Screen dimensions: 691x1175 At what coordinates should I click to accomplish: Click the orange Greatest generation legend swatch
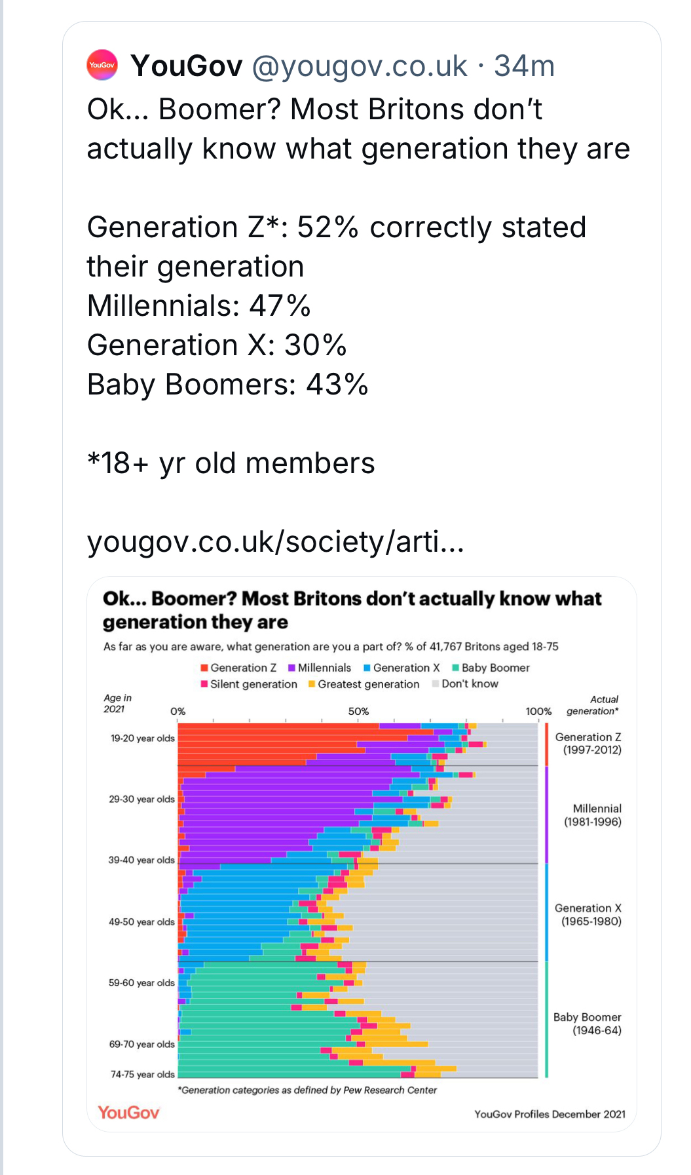312,684
